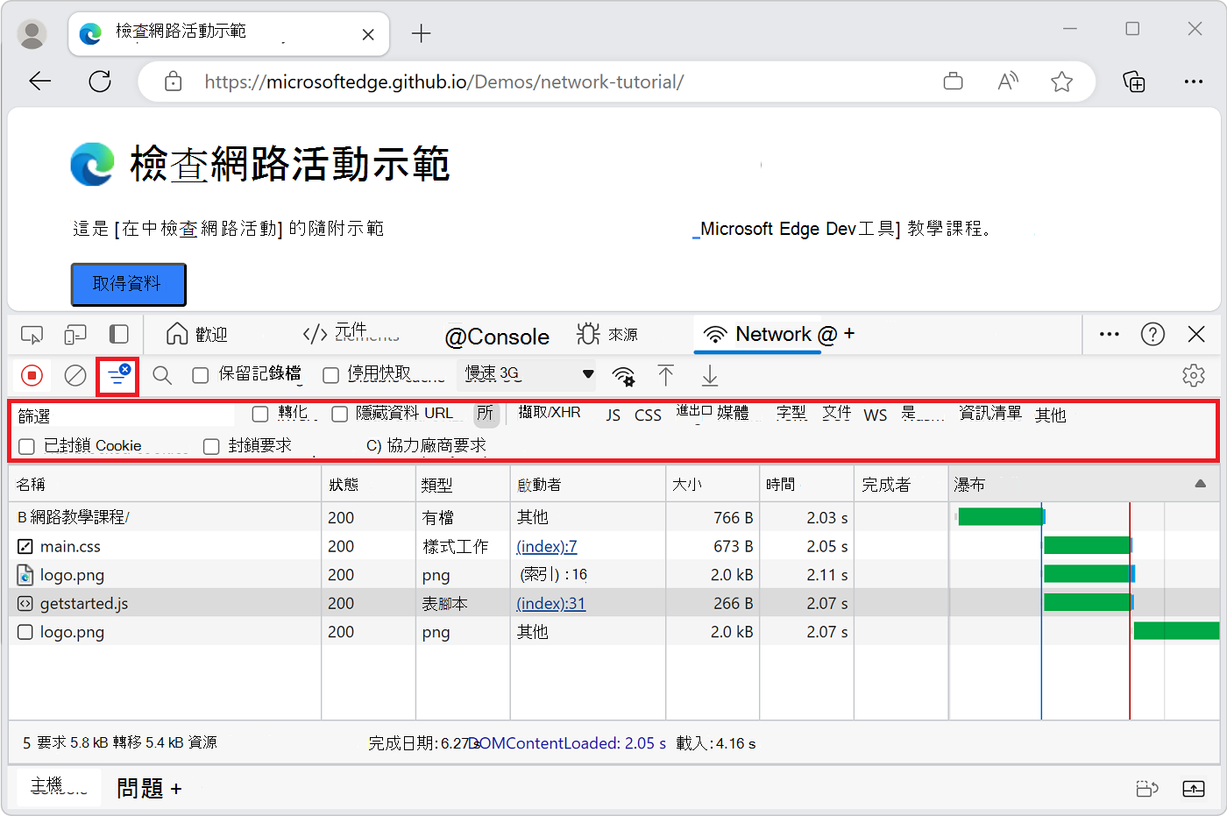Viewport: 1227px width, 816px height.
Task: Click the browser address bar URL
Action: (444, 82)
